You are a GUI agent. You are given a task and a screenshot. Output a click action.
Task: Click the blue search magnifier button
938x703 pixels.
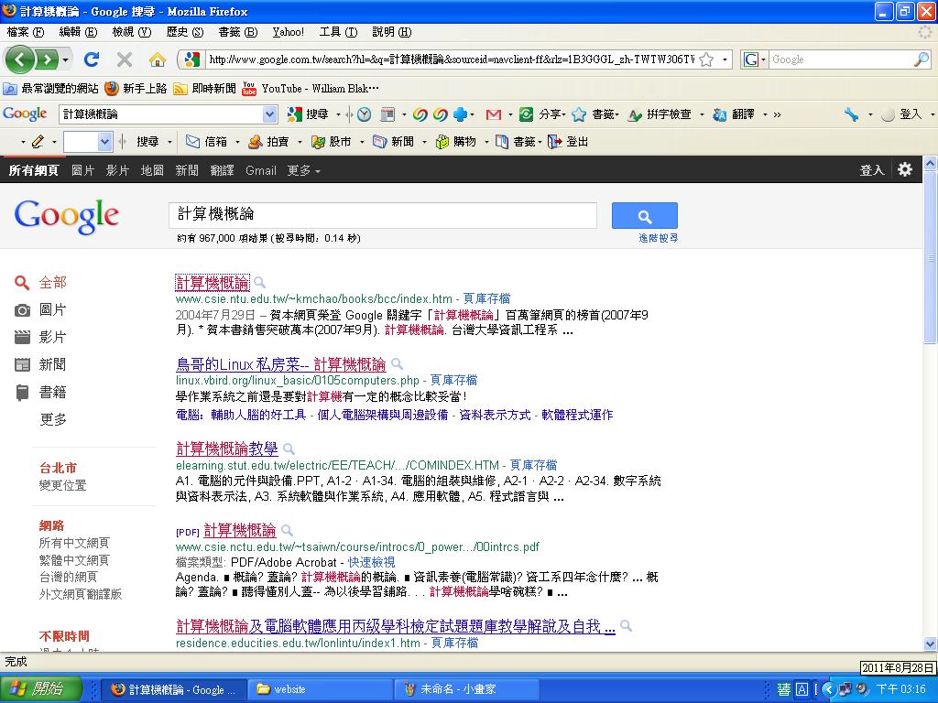644,215
